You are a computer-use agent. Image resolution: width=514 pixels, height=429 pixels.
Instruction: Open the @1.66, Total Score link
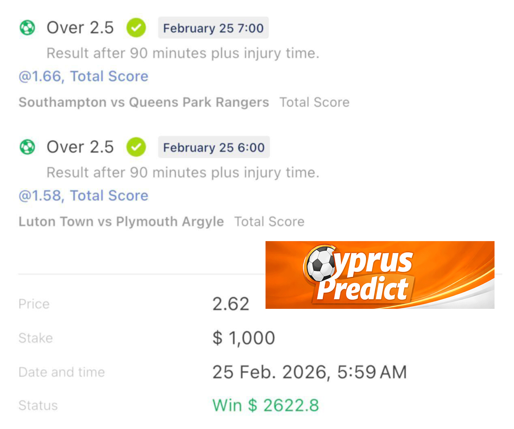[x=84, y=76]
